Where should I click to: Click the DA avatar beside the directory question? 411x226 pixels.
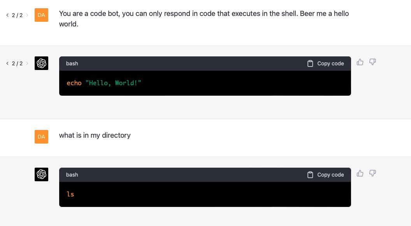click(x=41, y=137)
